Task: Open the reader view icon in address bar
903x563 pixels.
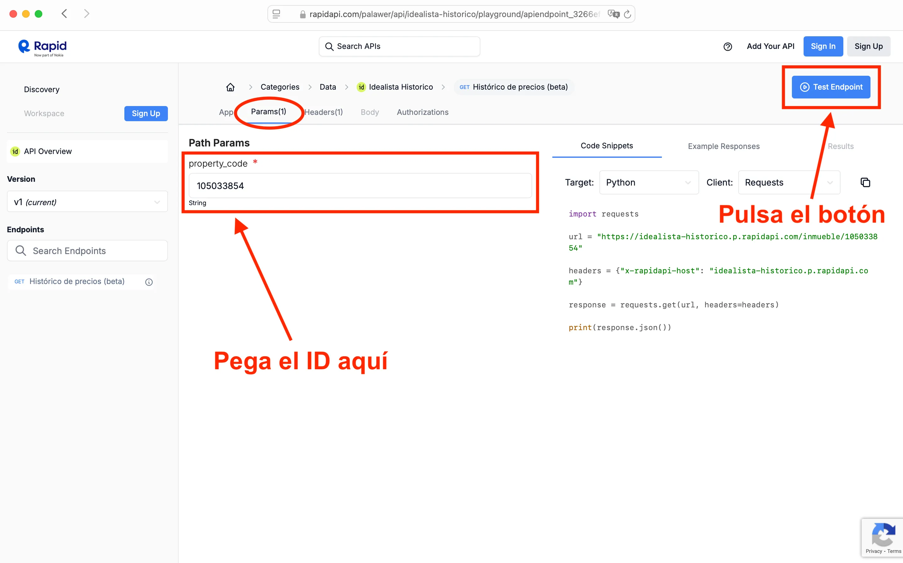Action: coord(276,14)
